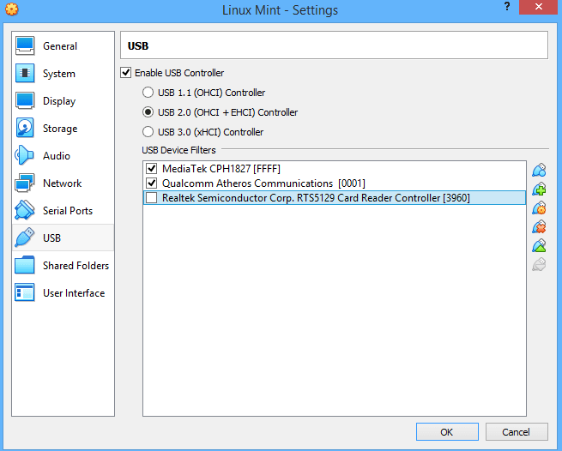562x451 pixels.
Task: Open Audio settings label
Action: click(x=57, y=156)
